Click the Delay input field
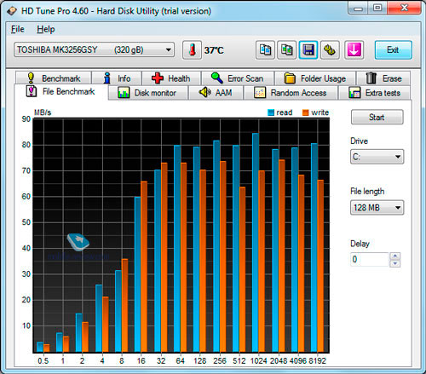Image resolution: width=426 pixels, height=374 pixels. (x=370, y=259)
